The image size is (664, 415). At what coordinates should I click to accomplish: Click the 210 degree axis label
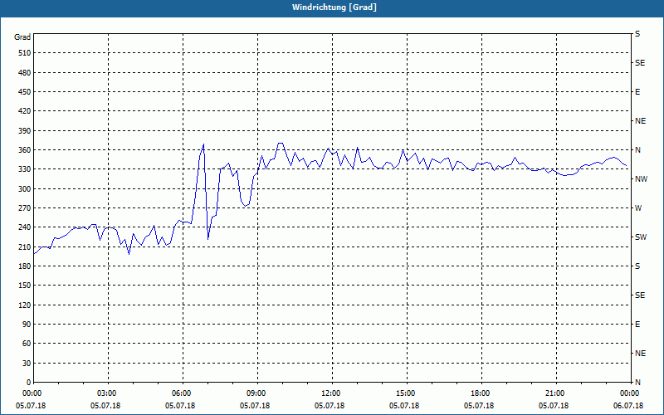[25, 247]
